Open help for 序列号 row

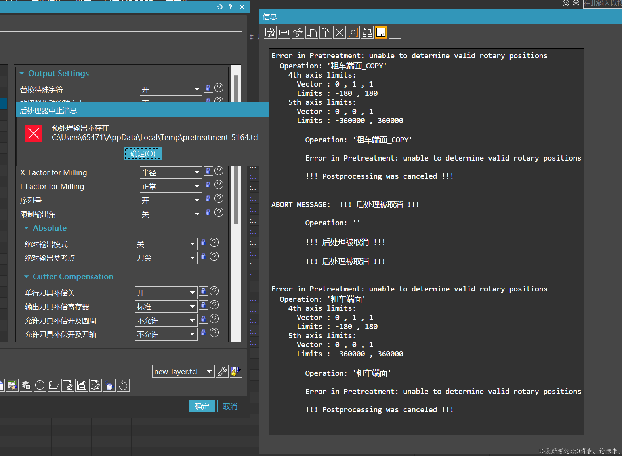click(219, 199)
